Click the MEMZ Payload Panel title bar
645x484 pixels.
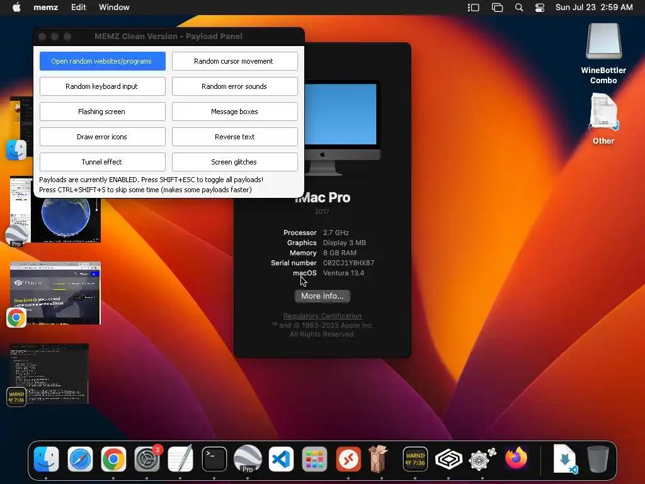pyautogui.click(x=169, y=36)
